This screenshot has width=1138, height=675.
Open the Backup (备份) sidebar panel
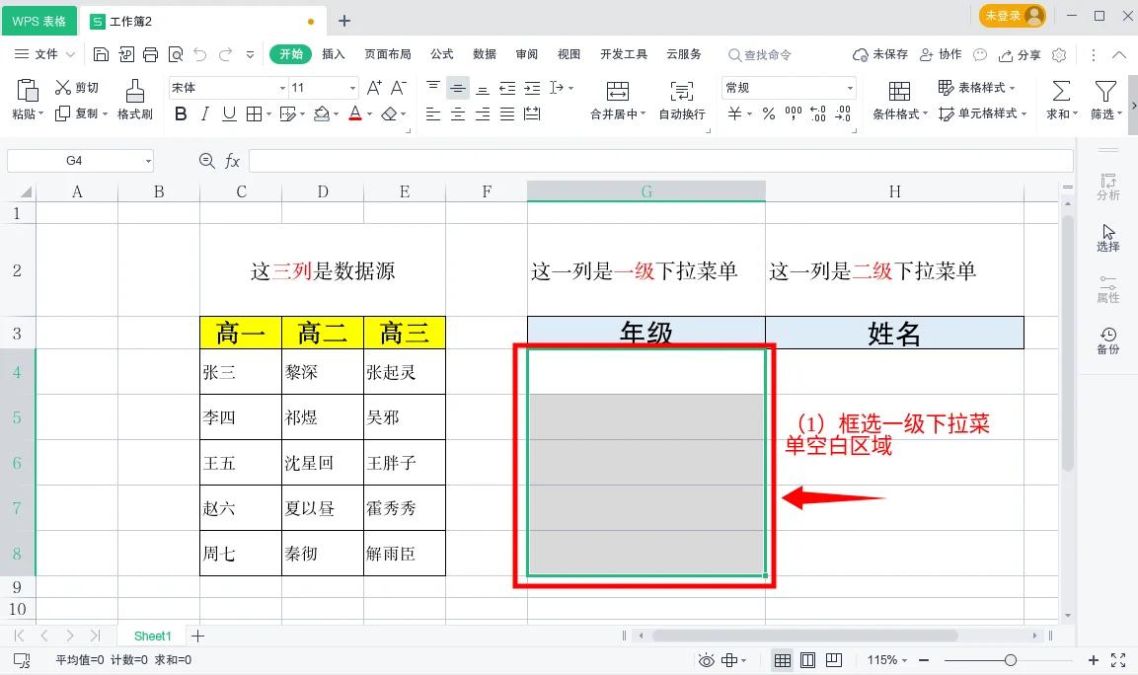(1107, 340)
